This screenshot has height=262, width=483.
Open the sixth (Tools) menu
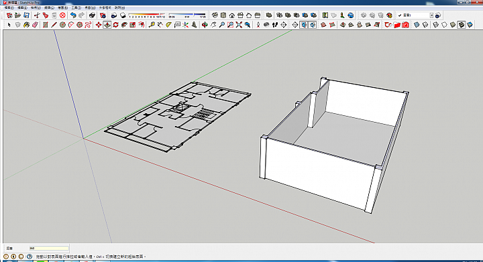[76, 7]
